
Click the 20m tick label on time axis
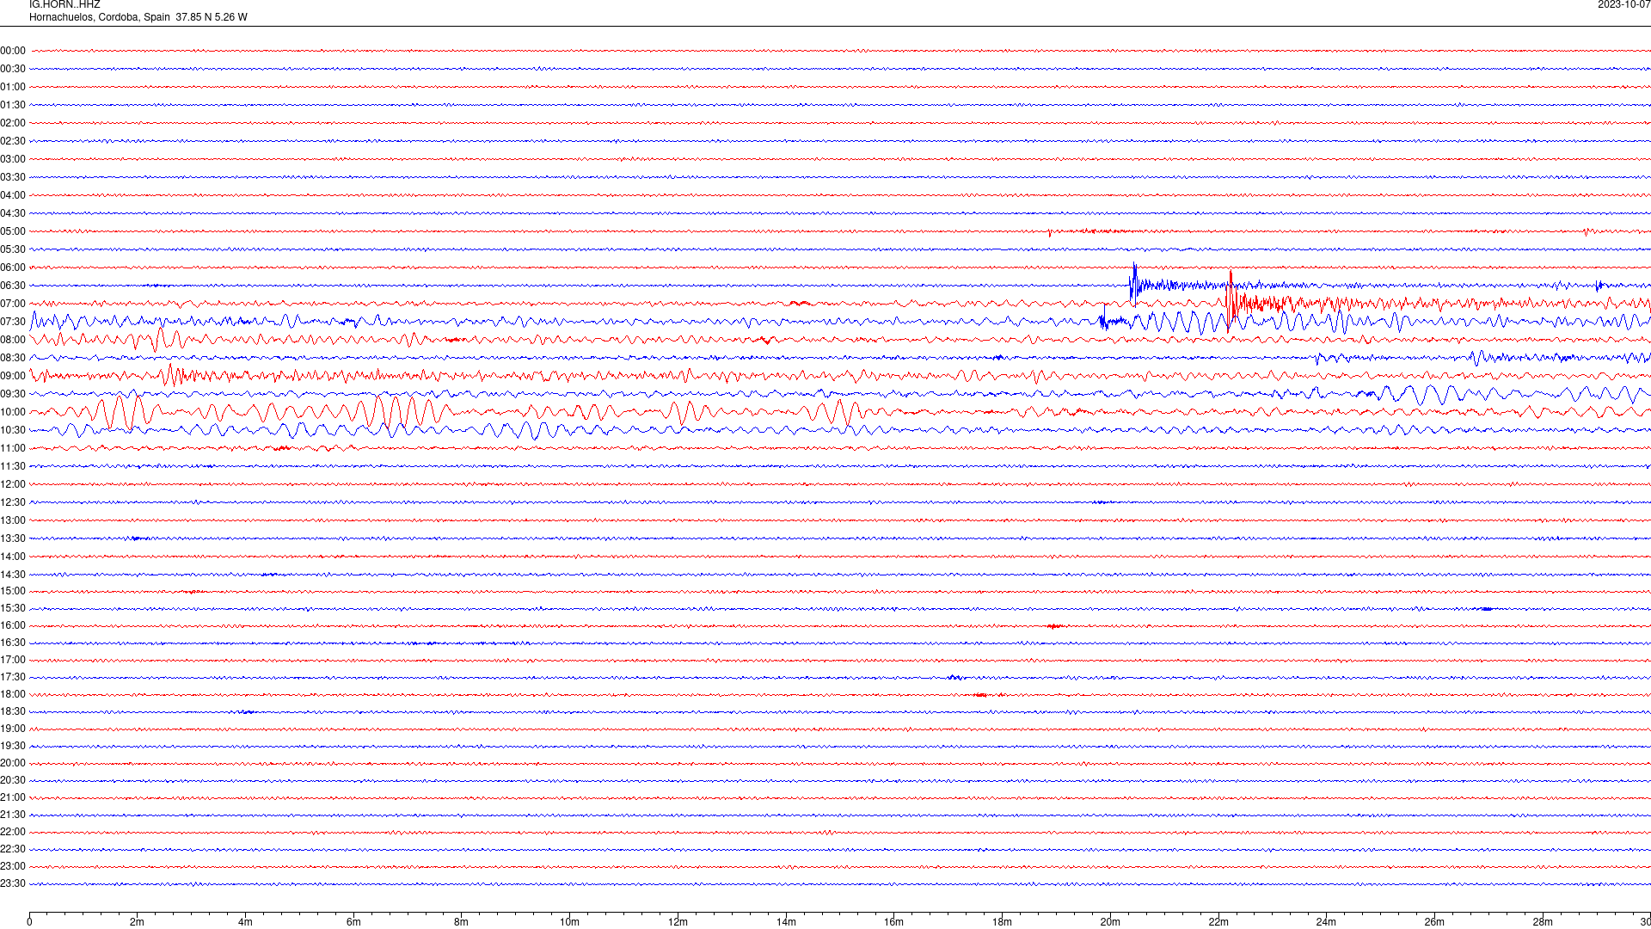1110,922
